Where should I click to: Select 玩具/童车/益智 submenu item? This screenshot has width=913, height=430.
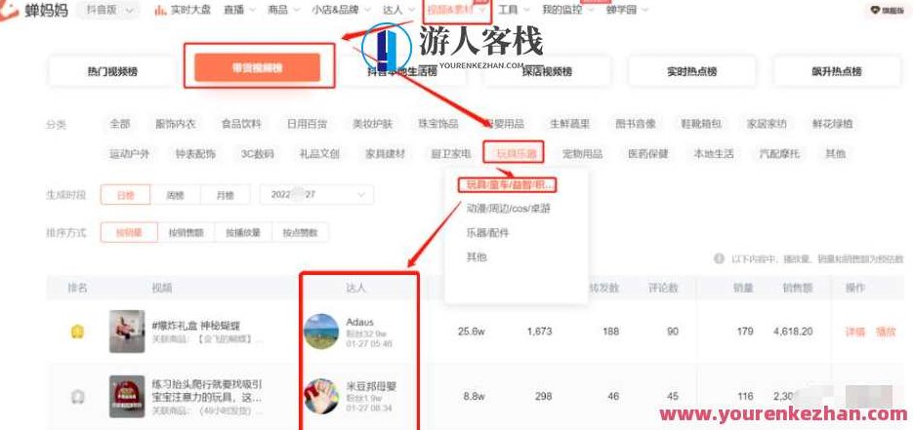[x=511, y=185]
